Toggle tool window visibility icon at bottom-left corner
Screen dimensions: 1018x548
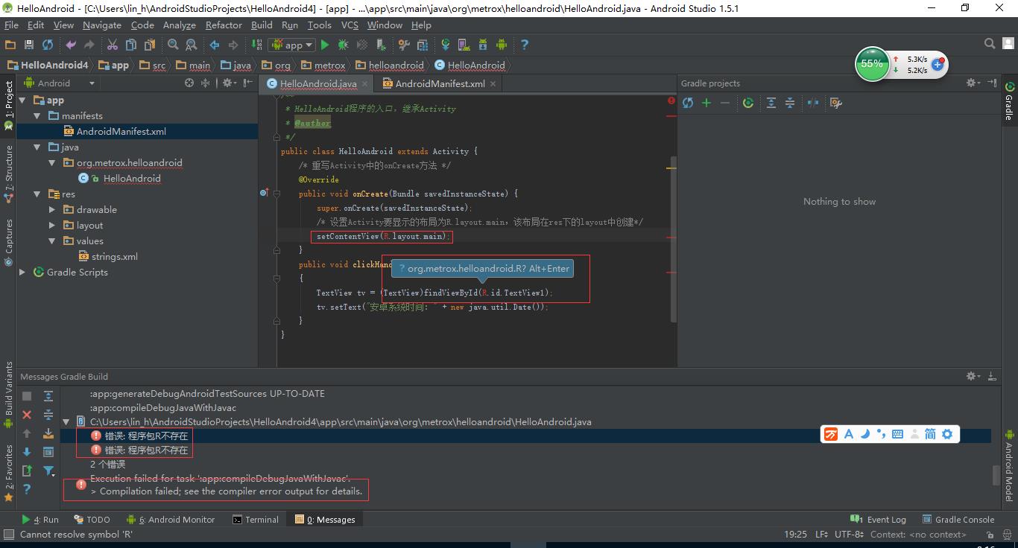click(x=8, y=535)
